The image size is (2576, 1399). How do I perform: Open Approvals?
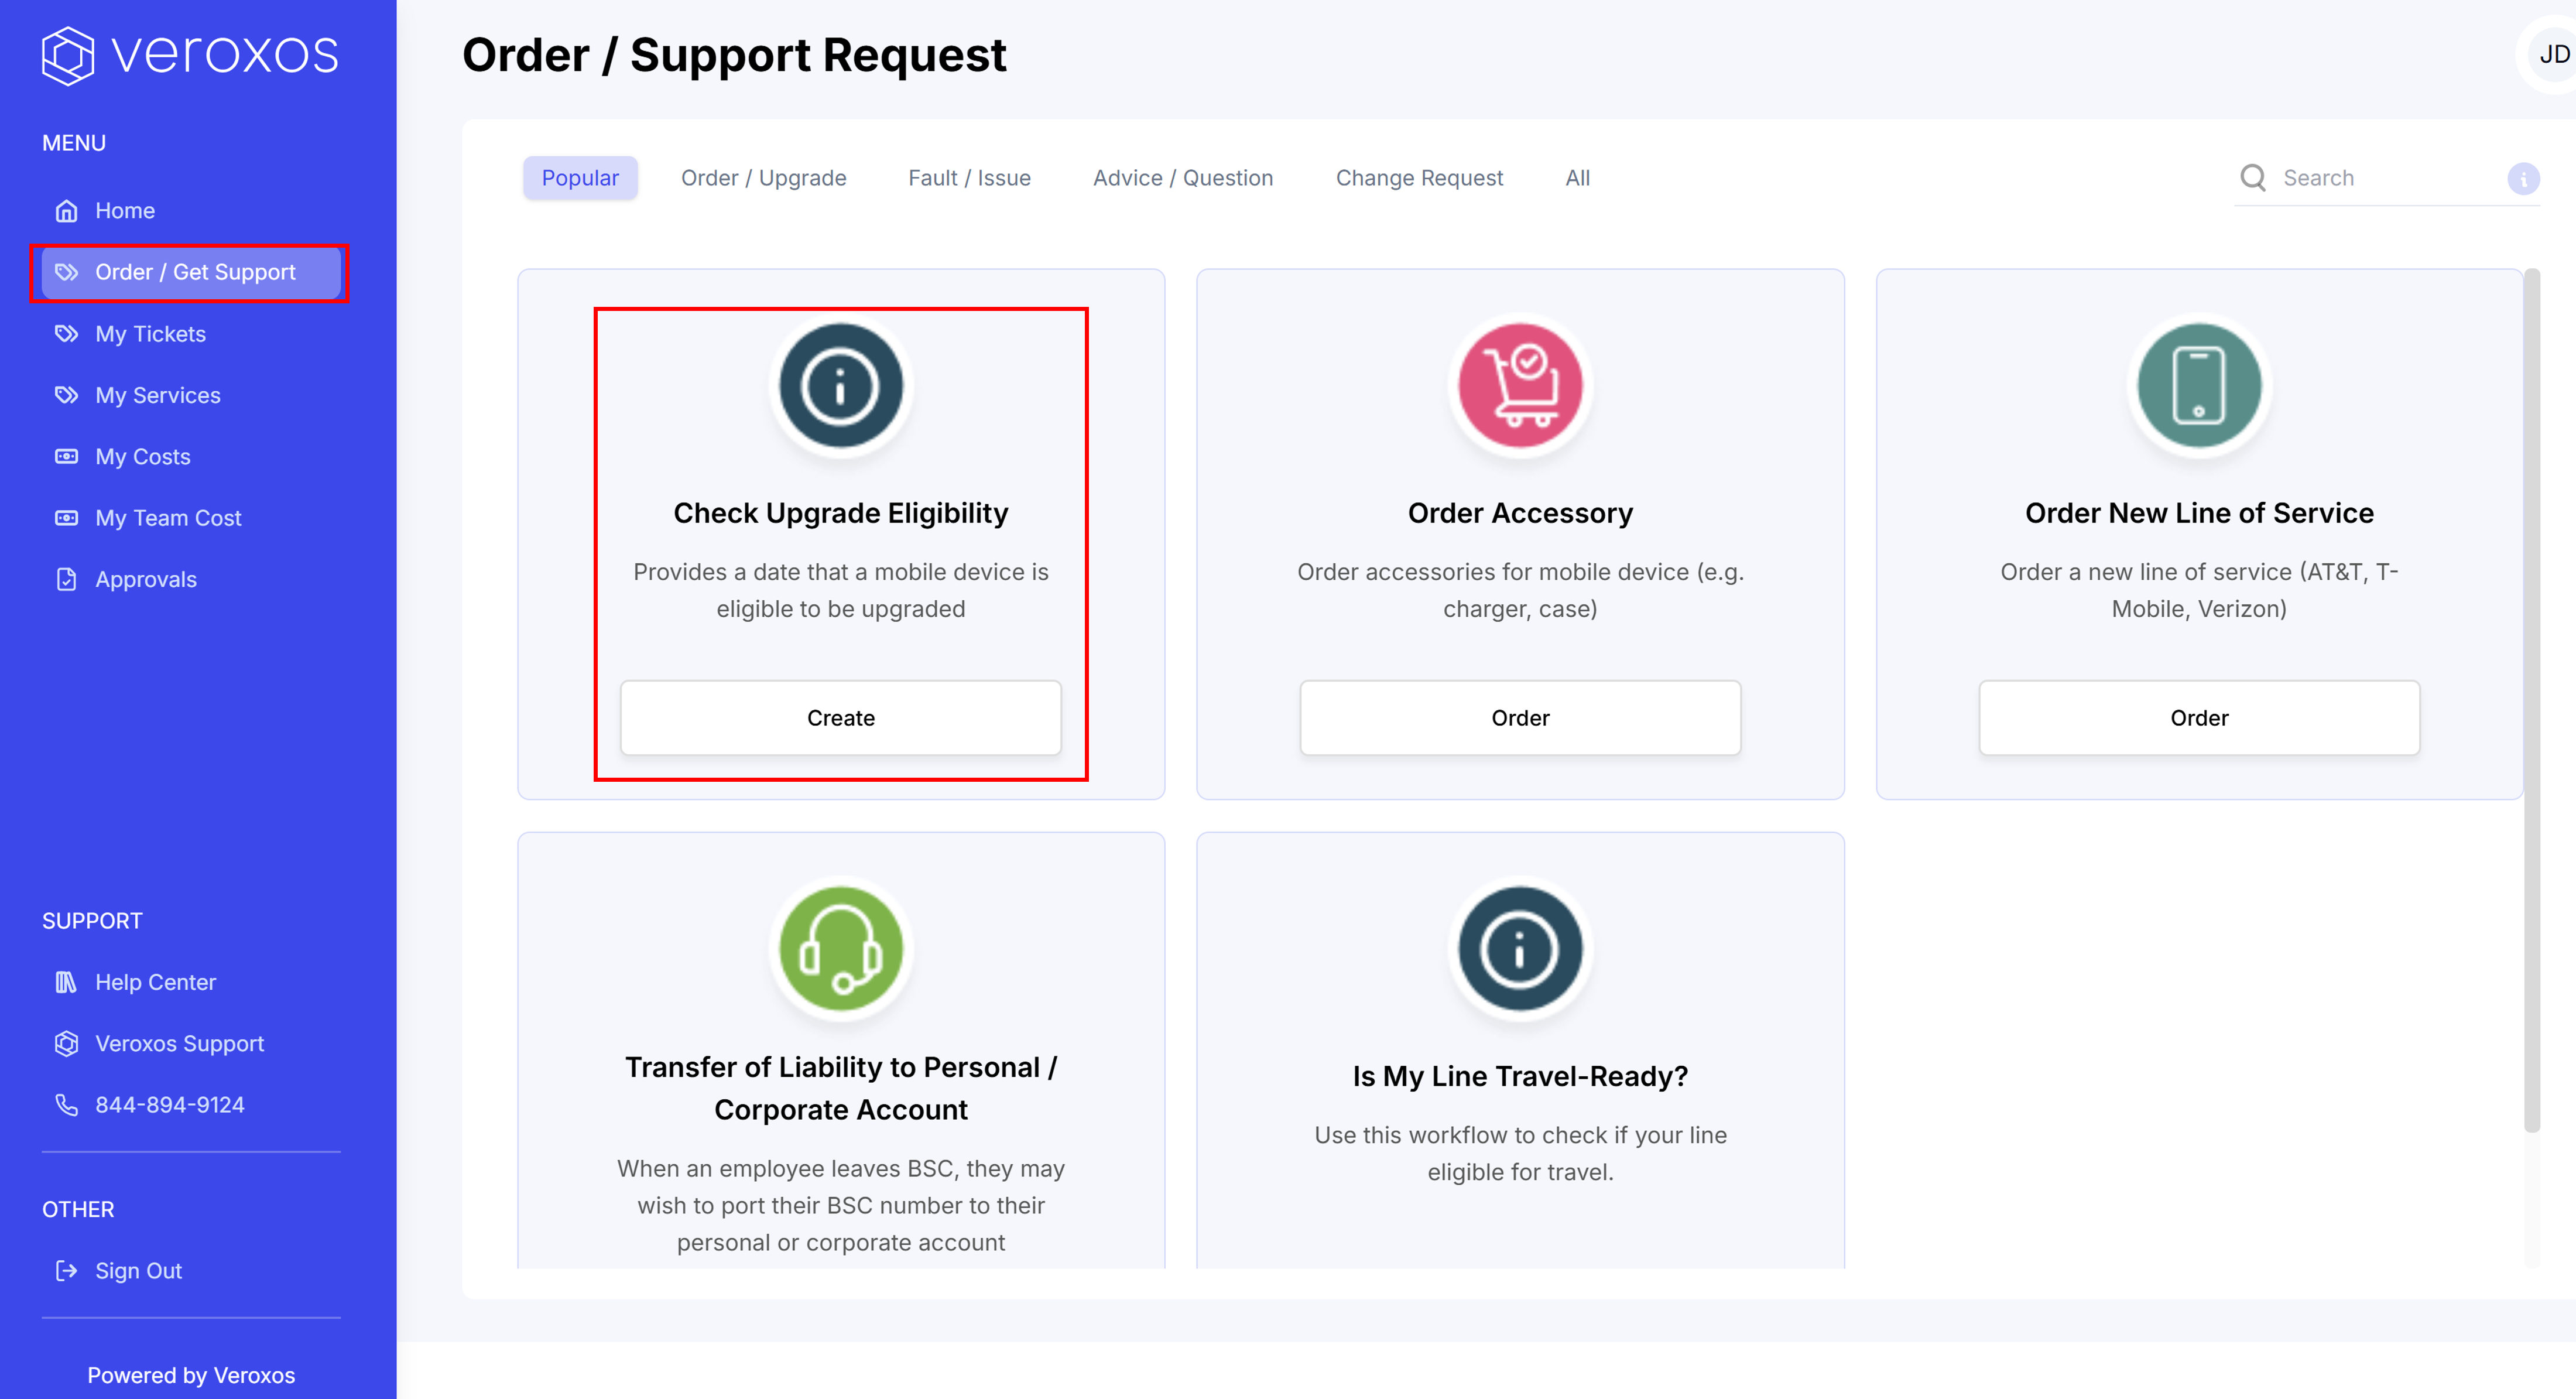pyautogui.click(x=191, y=579)
